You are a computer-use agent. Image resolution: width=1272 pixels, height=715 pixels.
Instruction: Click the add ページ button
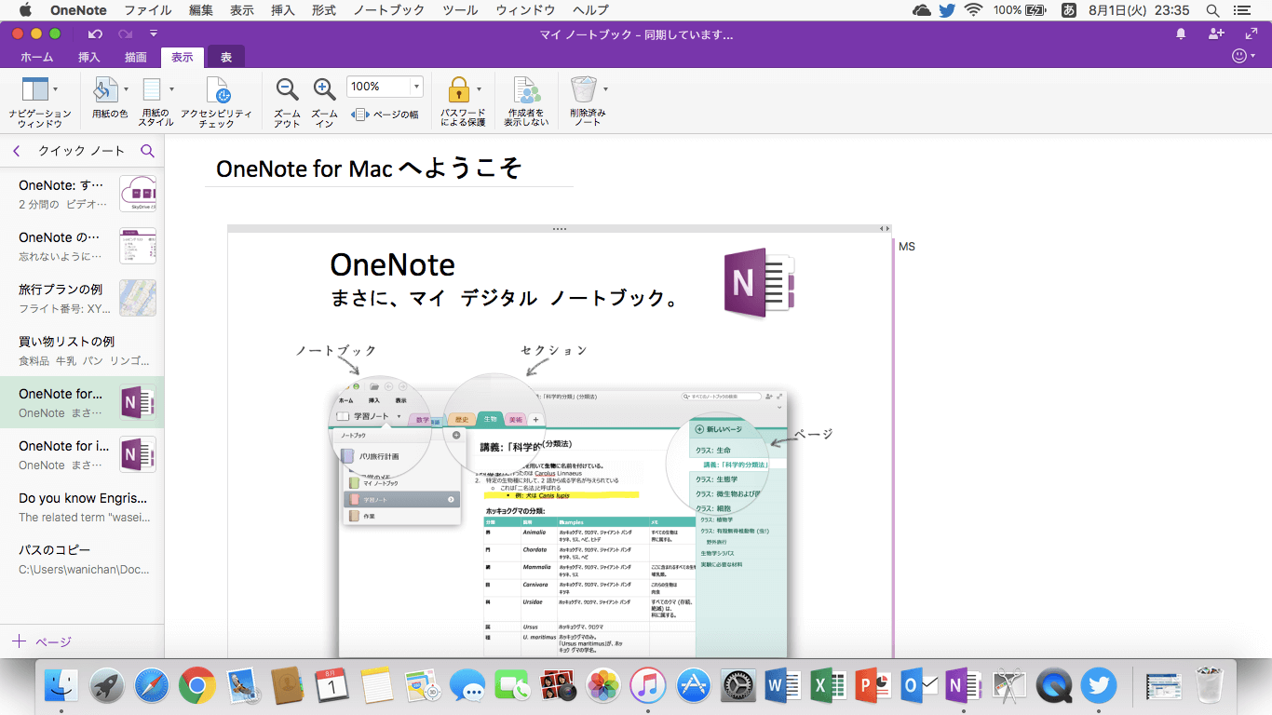[x=42, y=641]
